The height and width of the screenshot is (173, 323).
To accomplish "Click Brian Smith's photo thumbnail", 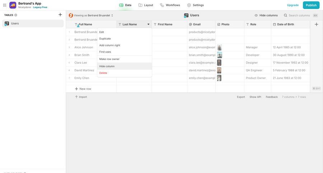I will tap(220, 55).
